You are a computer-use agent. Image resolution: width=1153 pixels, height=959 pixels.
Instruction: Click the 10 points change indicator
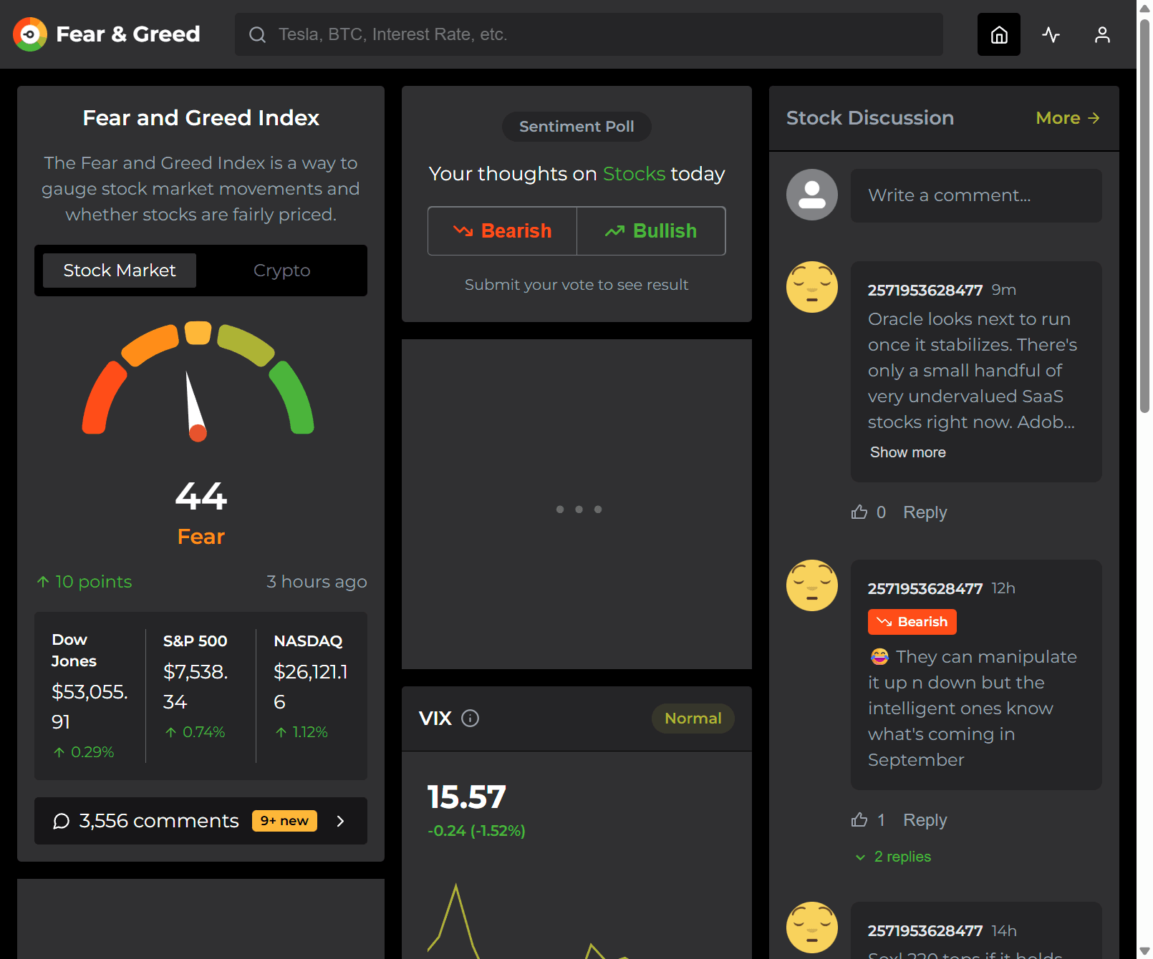coord(85,582)
